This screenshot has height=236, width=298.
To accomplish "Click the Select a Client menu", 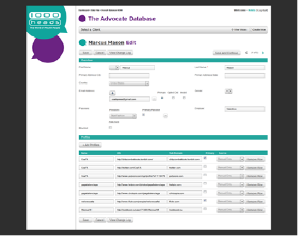I will [x=91, y=29].
